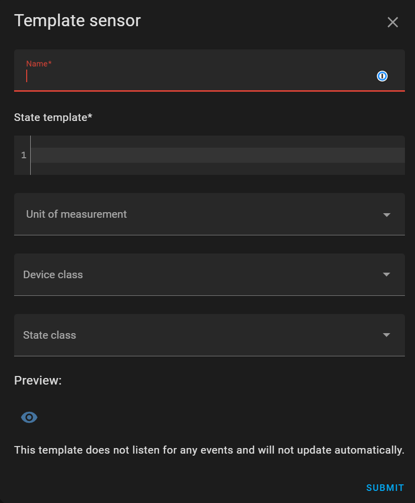Click the 1Password icon in Name field

pos(382,76)
